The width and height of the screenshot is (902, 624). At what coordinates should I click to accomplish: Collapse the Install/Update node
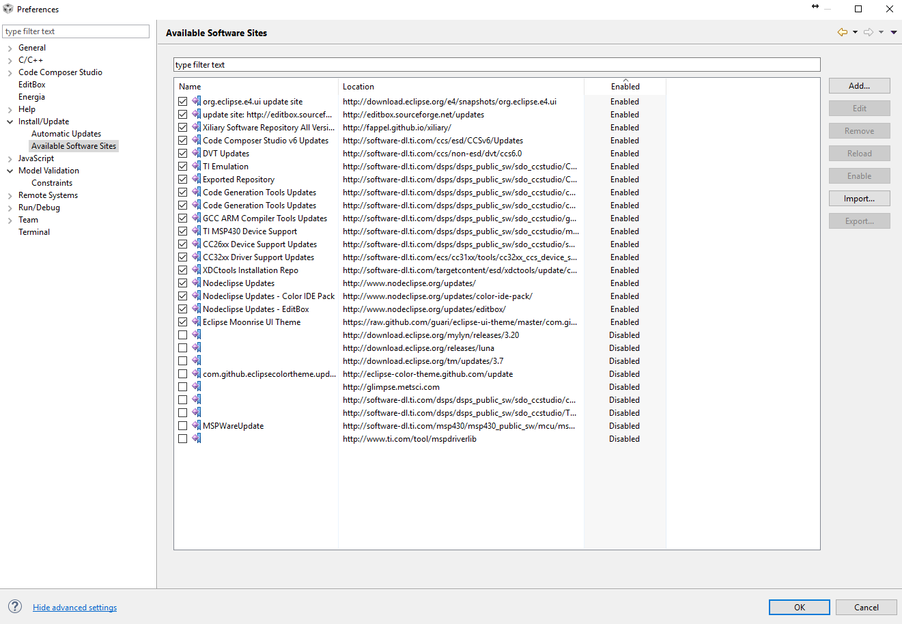(x=10, y=122)
